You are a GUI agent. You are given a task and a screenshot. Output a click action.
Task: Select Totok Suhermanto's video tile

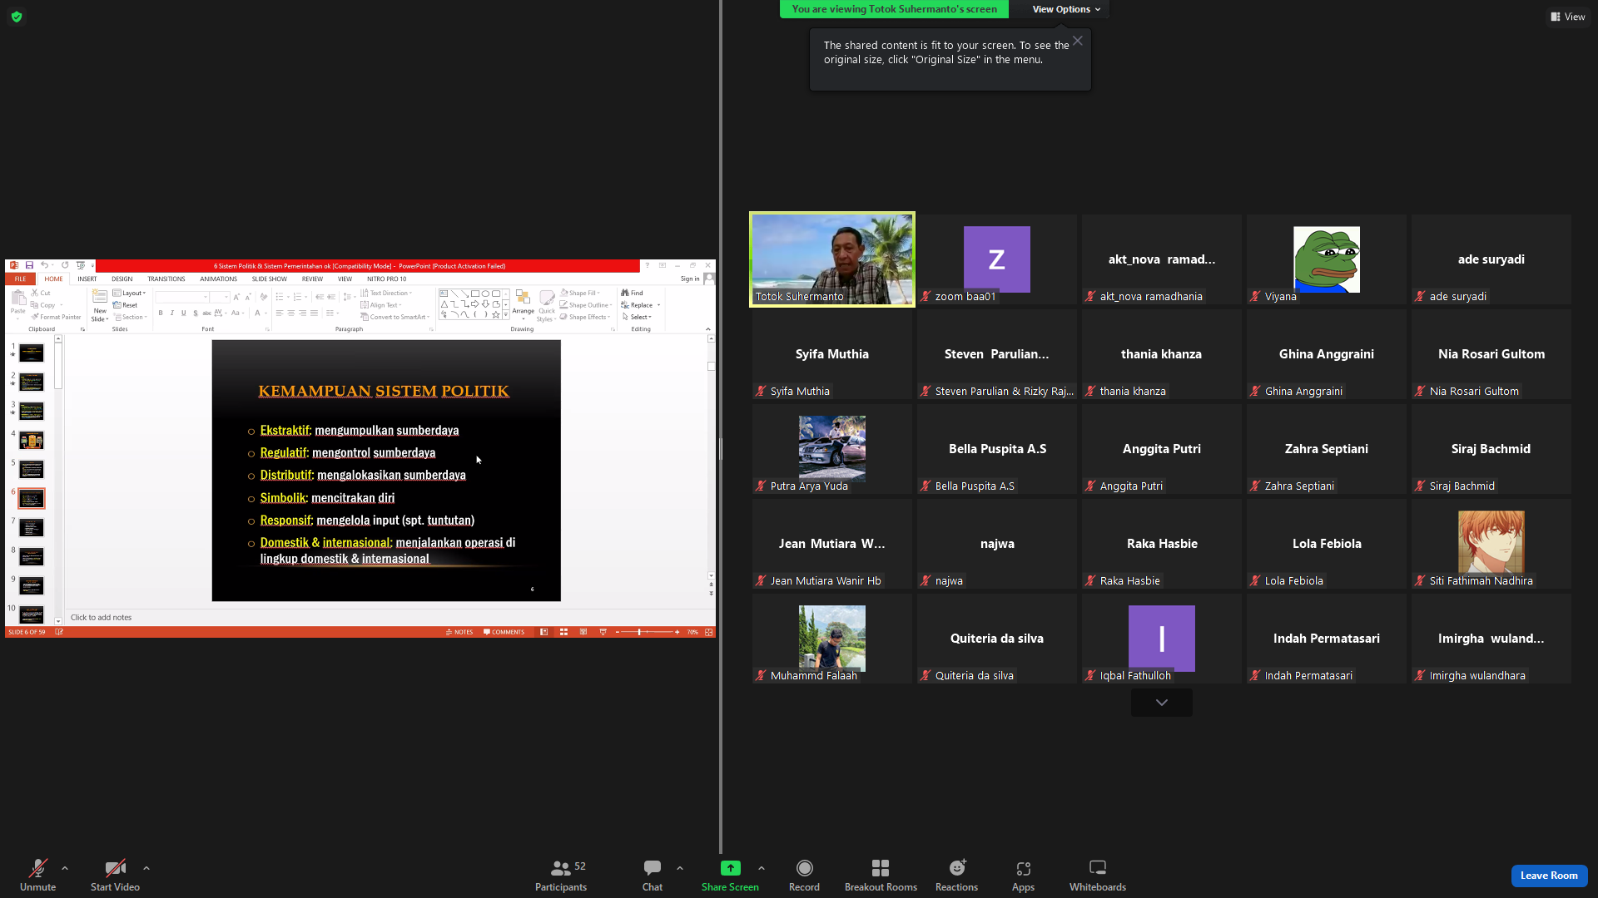pos(832,259)
